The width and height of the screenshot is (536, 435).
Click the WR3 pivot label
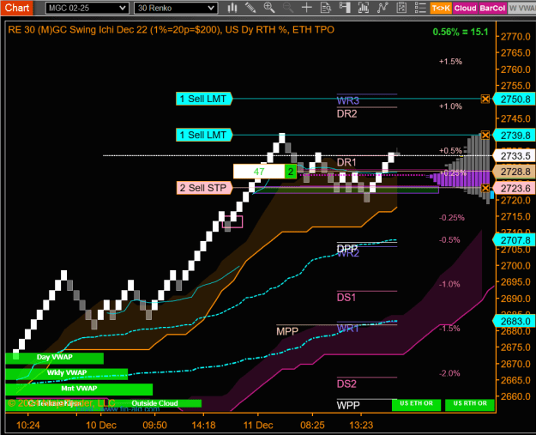348,100
